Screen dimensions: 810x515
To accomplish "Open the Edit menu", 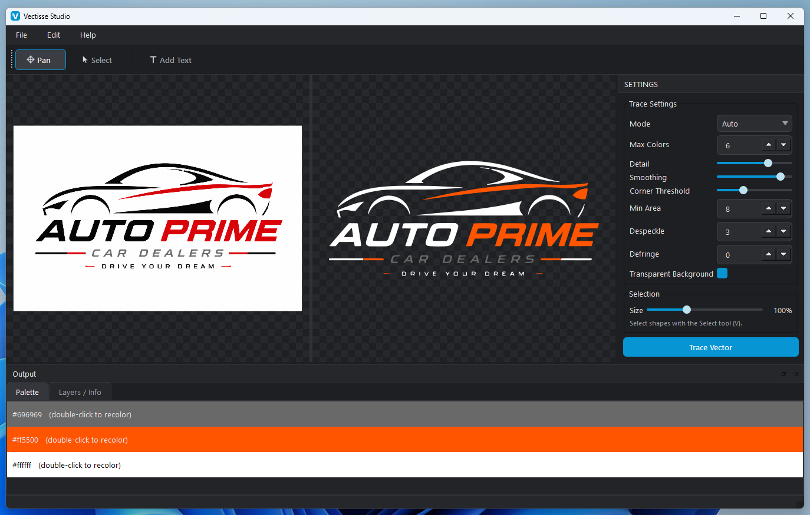I will pos(54,35).
